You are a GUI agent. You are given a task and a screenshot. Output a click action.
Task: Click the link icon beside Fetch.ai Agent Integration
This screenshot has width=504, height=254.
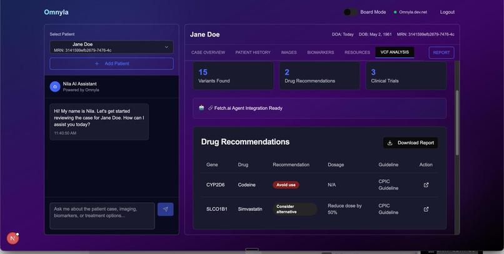point(211,108)
